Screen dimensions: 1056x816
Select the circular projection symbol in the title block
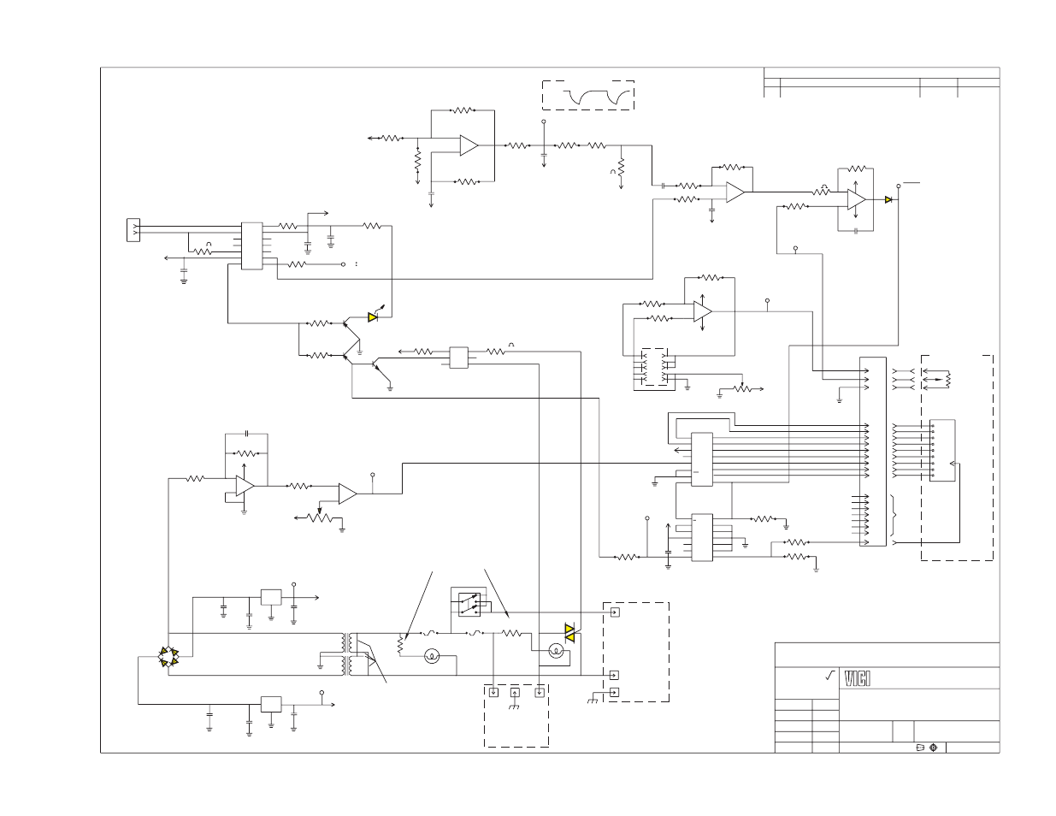click(x=934, y=747)
